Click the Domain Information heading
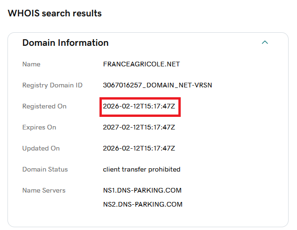Screen dimensions: 297x230 65,43
